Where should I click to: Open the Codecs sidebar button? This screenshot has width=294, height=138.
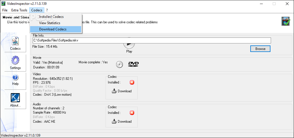point(15,43)
